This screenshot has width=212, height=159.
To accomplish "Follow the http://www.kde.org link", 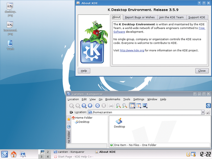I will 132,51.
